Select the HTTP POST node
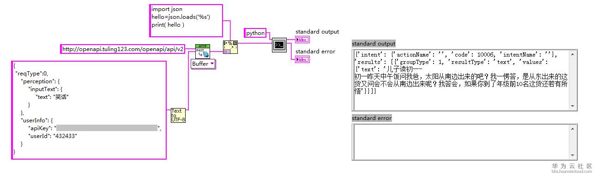This screenshot has height=178, width=597. click(203, 51)
